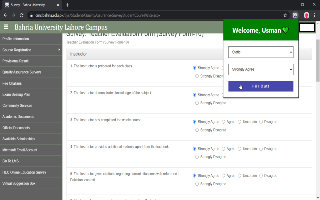Open Chrome three-dot menu
The width and height of the screenshot is (320, 200).
point(315,15)
